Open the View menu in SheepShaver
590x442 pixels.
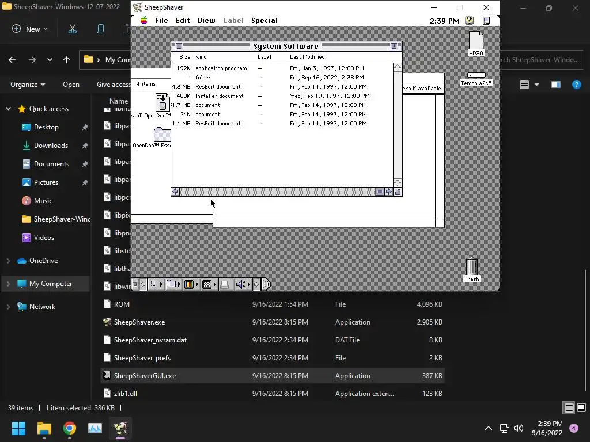[207, 21]
